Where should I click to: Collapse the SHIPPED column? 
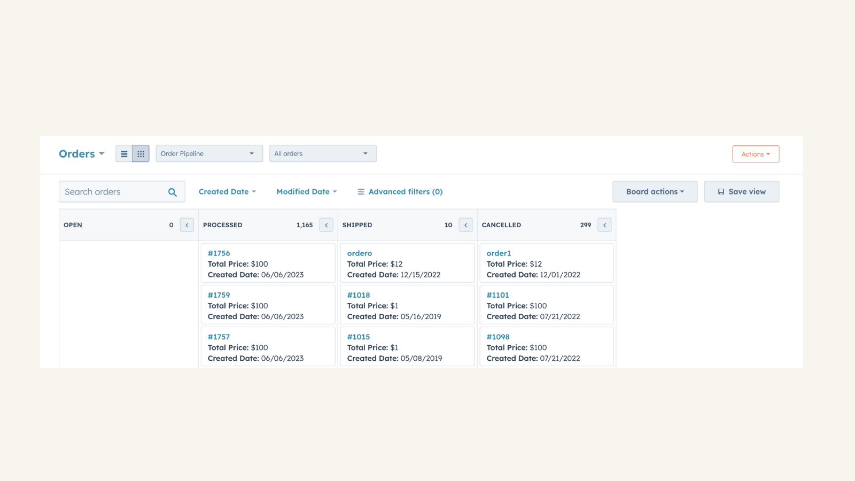click(x=465, y=224)
